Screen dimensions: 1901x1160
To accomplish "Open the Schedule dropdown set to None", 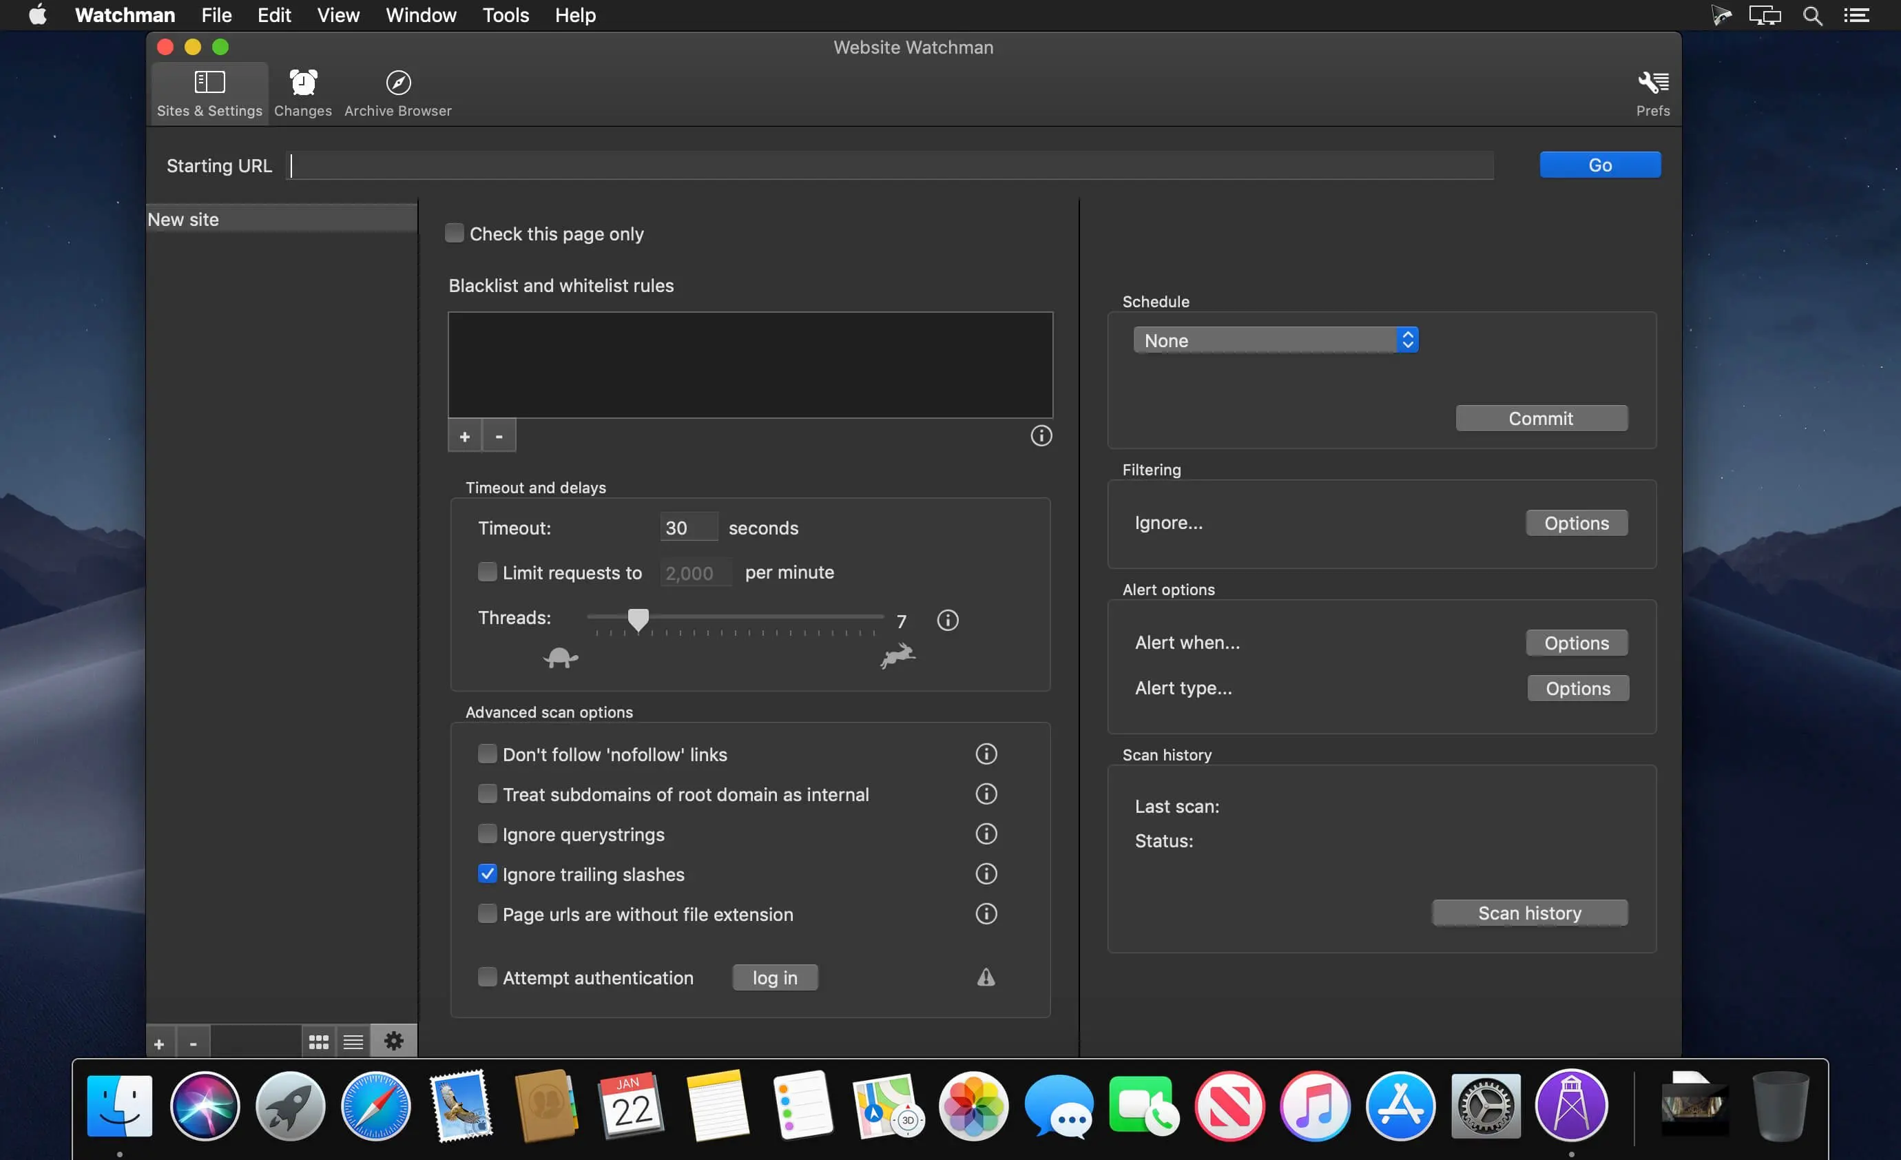I will [x=1276, y=340].
